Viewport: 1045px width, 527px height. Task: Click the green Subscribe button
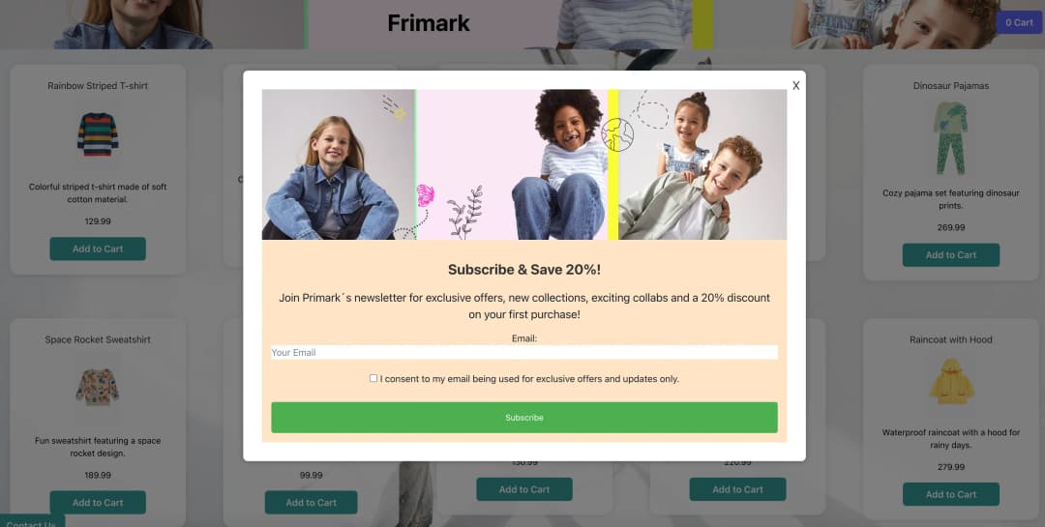(523, 418)
